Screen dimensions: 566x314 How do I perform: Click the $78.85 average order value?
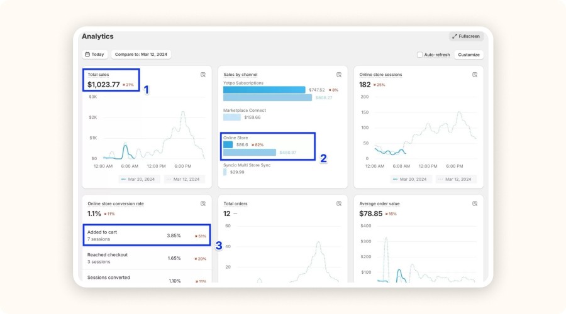click(370, 214)
